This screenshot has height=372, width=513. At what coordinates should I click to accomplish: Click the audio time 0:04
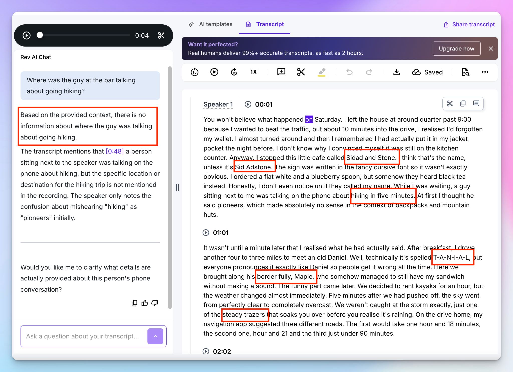pyautogui.click(x=142, y=35)
